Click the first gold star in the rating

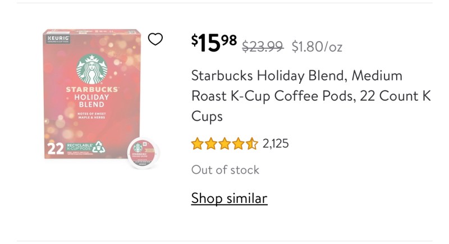(197, 144)
